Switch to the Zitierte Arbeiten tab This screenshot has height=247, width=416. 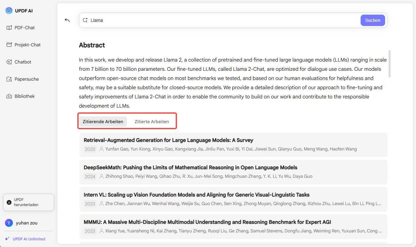pyautogui.click(x=152, y=122)
